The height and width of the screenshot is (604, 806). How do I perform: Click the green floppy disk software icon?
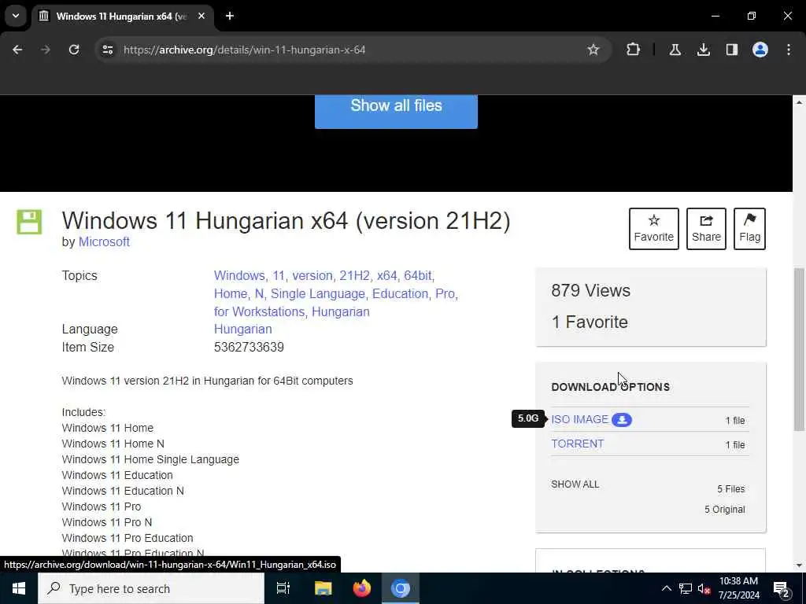point(29,222)
